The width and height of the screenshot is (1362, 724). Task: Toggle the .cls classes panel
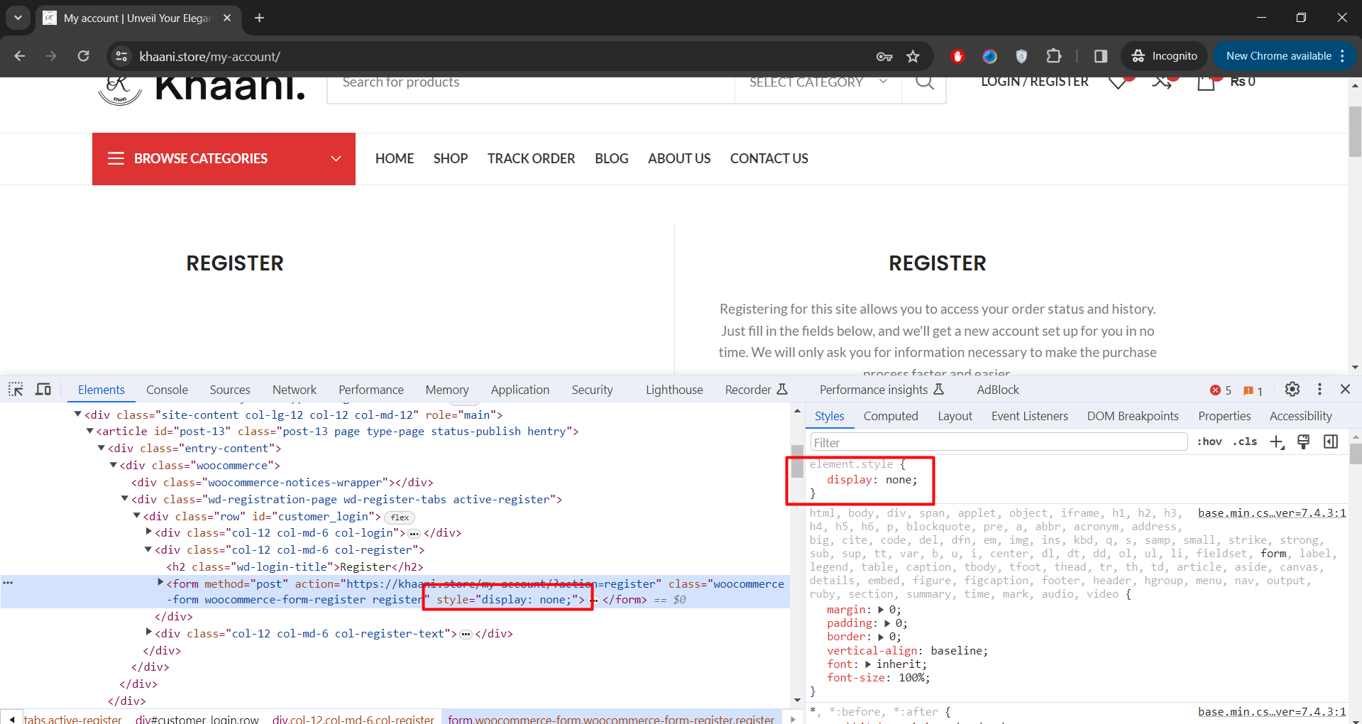click(x=1246, y=441)
